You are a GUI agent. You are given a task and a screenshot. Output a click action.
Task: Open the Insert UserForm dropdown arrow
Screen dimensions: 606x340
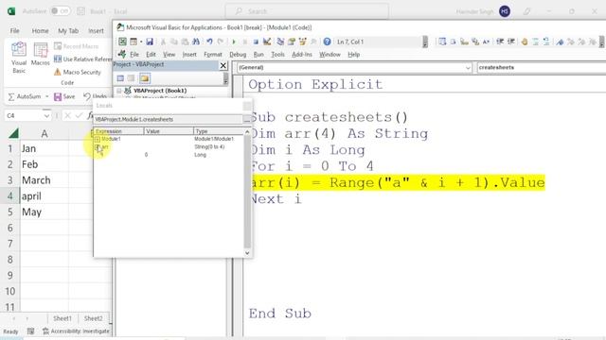click(x=141, y=42)
